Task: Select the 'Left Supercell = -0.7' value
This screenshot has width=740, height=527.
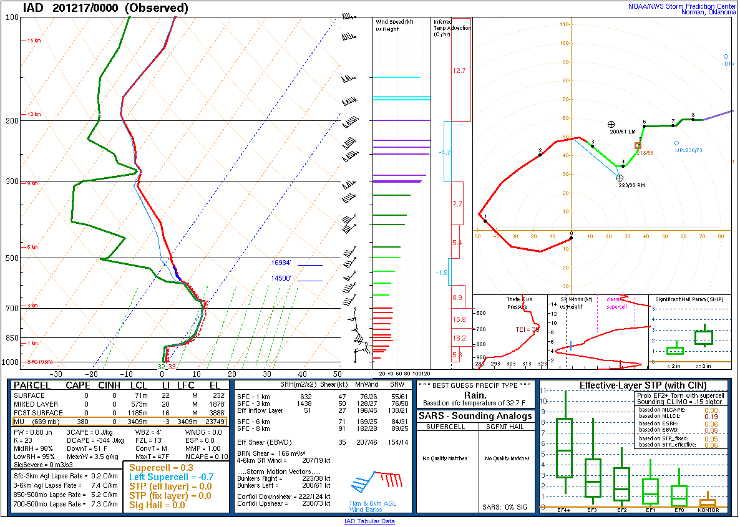Action: point(172,477)
